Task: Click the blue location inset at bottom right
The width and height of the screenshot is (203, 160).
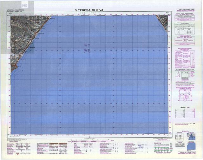Action: tap(191, 147)
